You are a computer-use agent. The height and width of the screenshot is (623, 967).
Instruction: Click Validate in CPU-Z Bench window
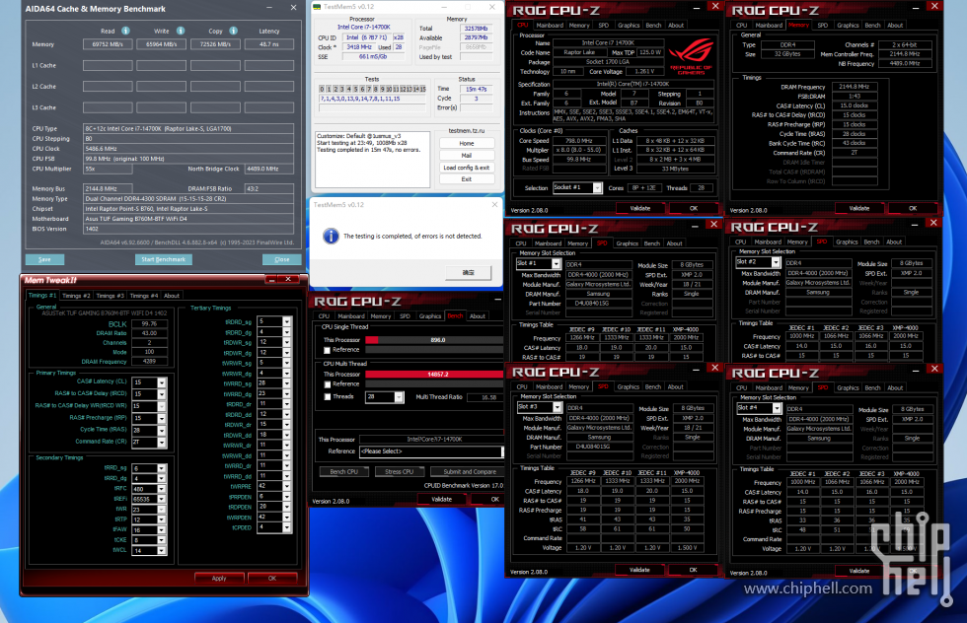(x=442, y=499)
